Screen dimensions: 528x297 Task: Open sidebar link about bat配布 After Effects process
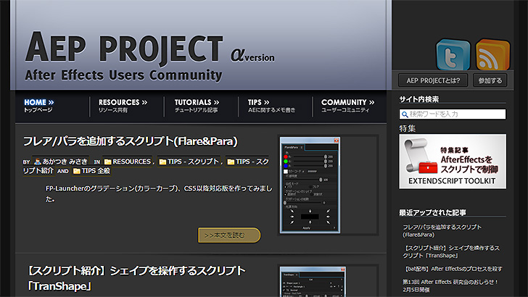click(451, 267)
